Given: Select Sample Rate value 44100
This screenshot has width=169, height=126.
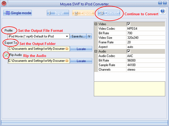Looking at the screenshot, I should (x=146, y=65).
